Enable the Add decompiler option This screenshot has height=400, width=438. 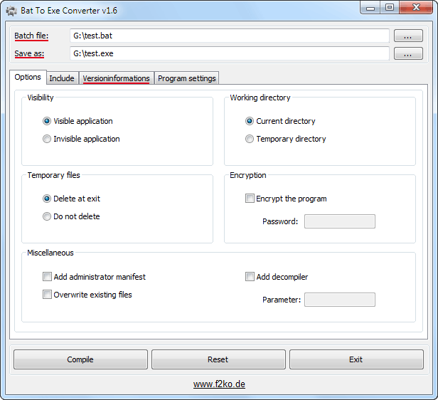(250, 277)
